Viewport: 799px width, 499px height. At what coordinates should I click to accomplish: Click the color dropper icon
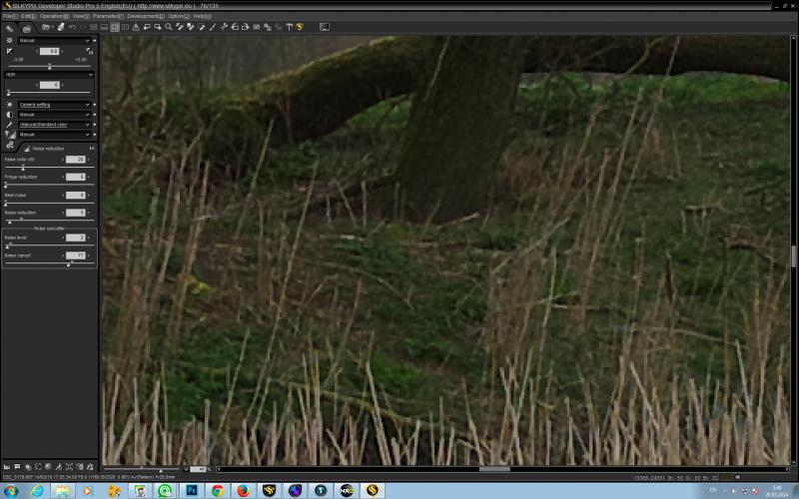click(9, 125)
